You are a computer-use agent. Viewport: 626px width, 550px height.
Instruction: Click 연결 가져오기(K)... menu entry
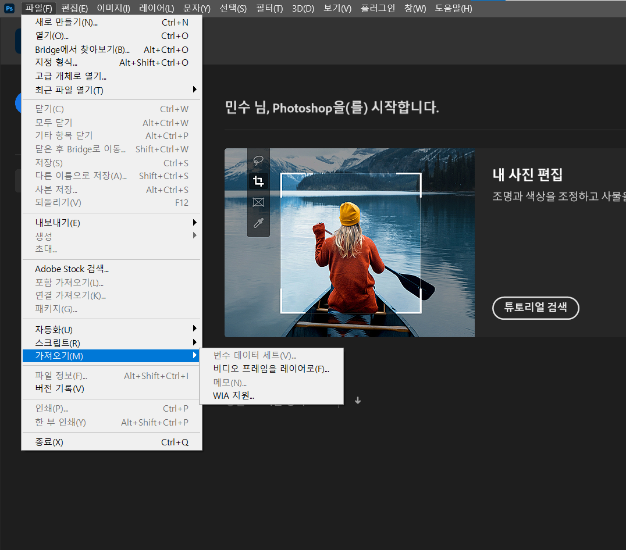click(112, 295)
